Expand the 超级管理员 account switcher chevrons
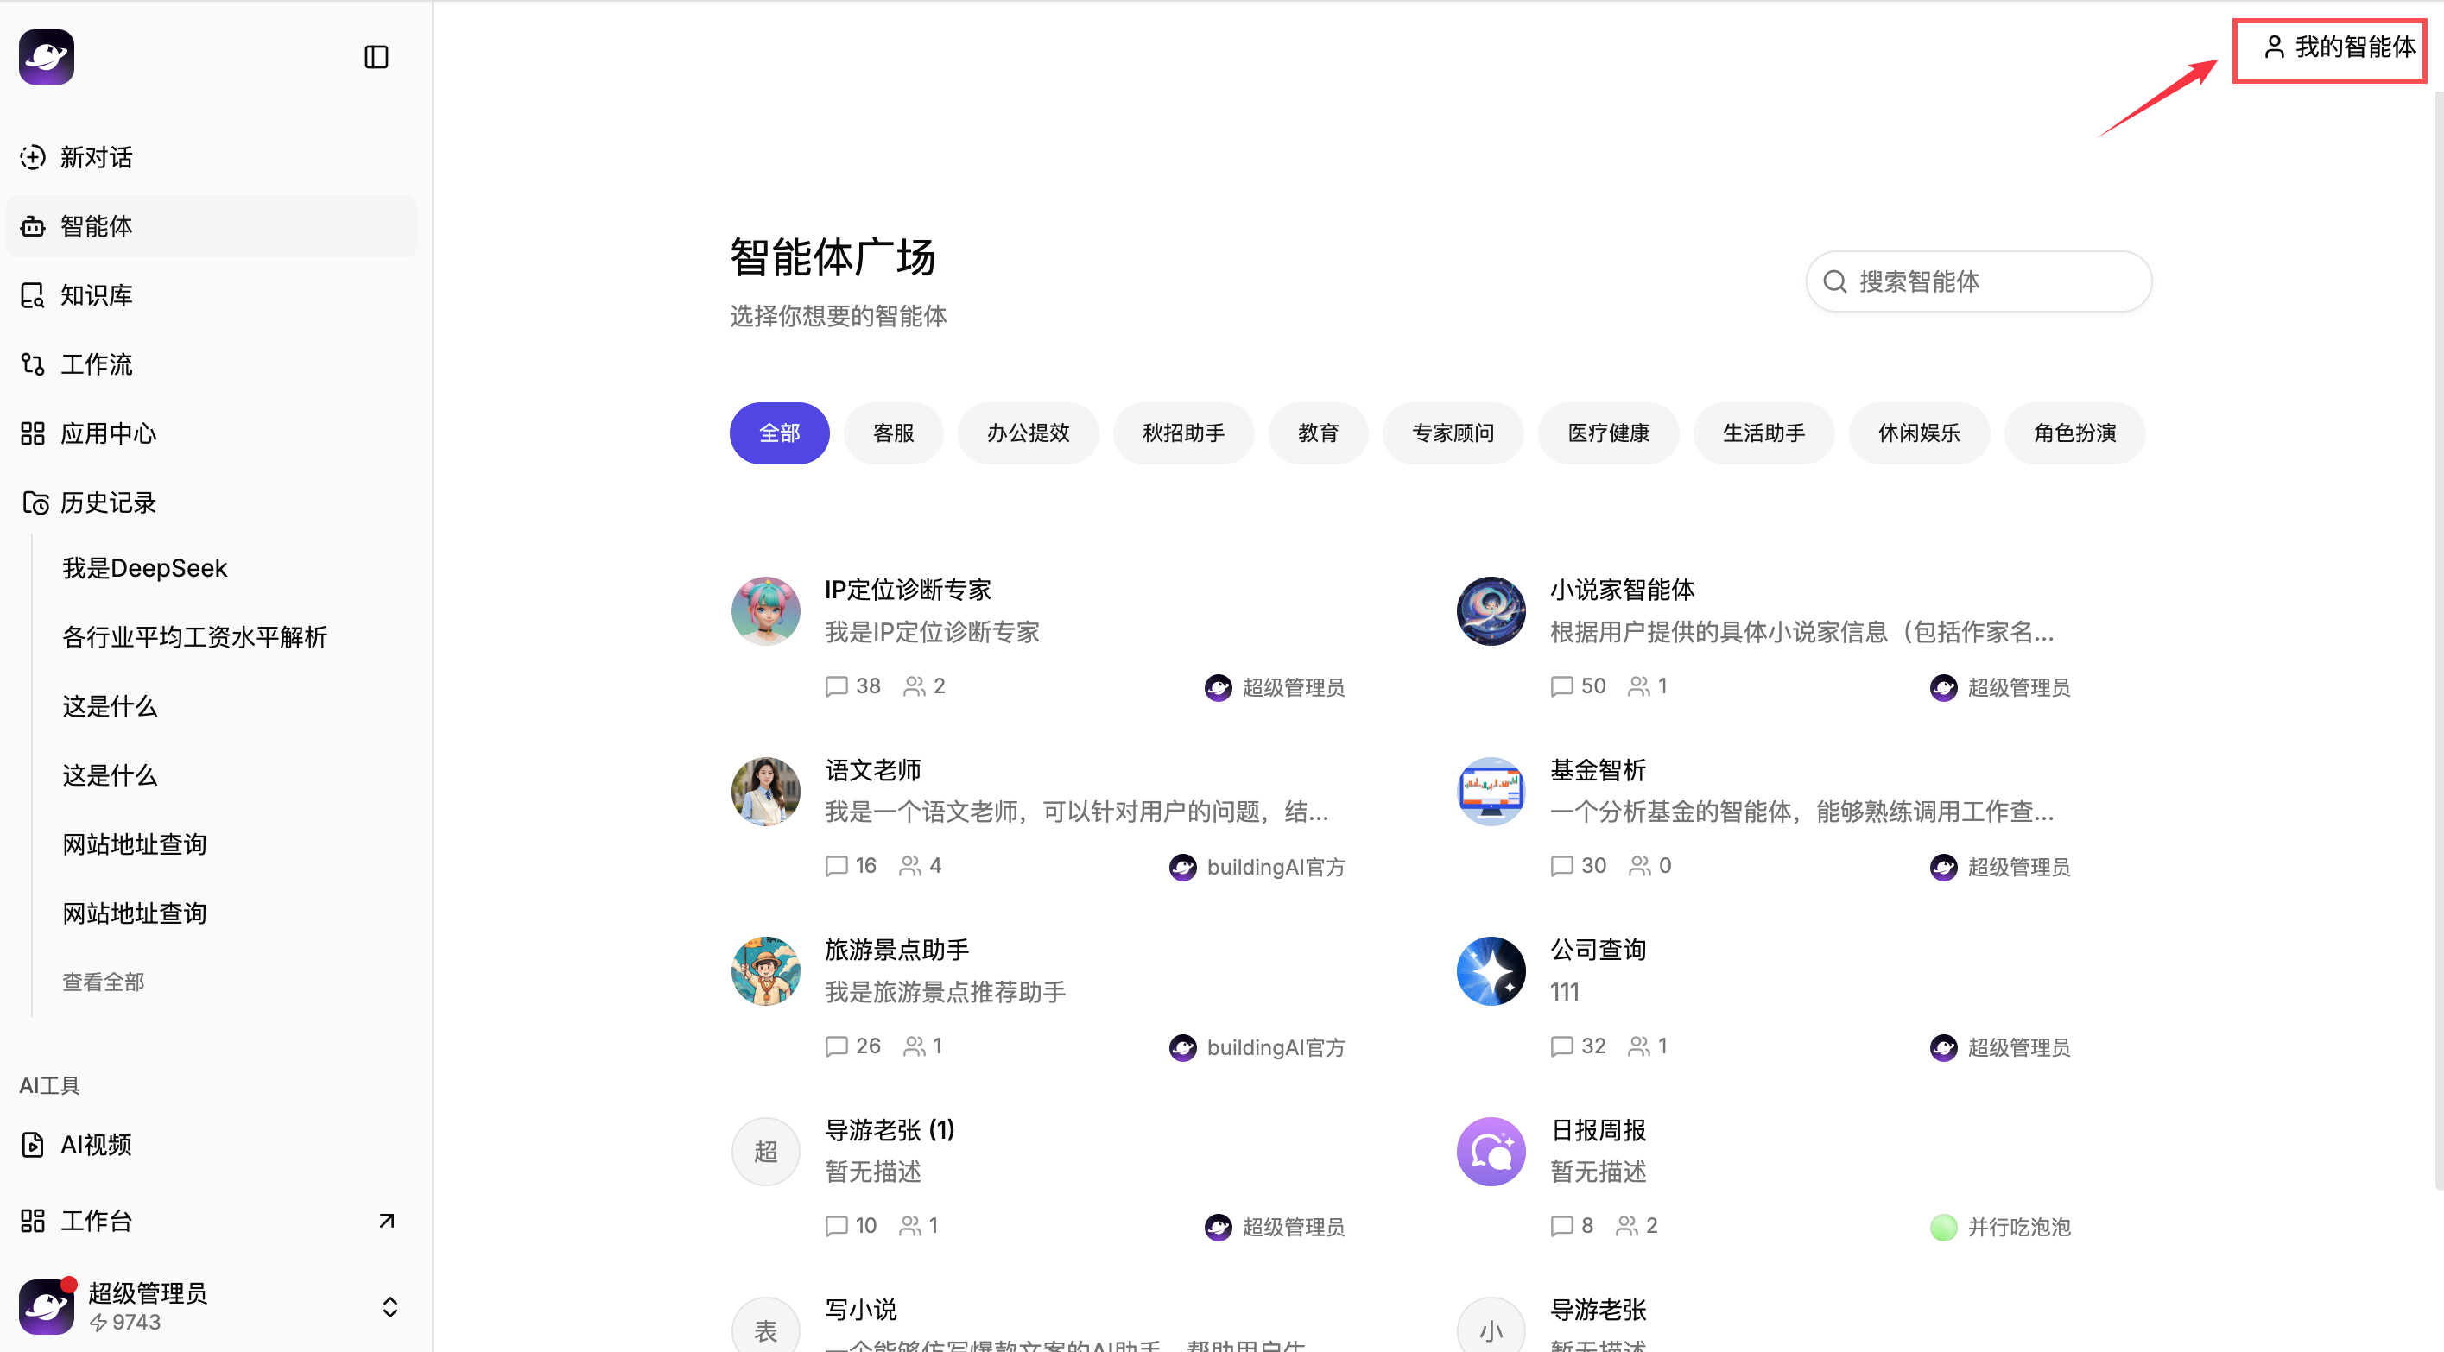Image resolution: width=2444 pixels, height=1352 pixels. [390, 1307]
